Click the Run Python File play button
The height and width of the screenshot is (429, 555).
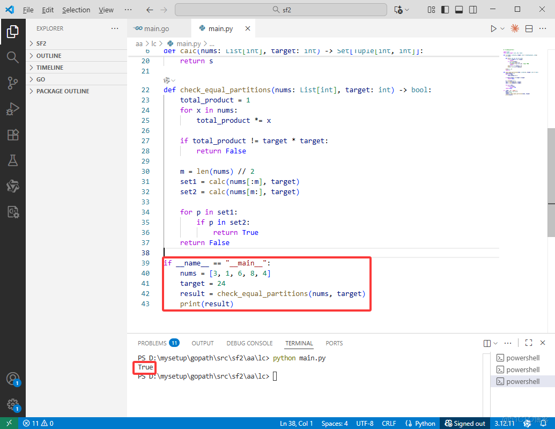[493, 28]
